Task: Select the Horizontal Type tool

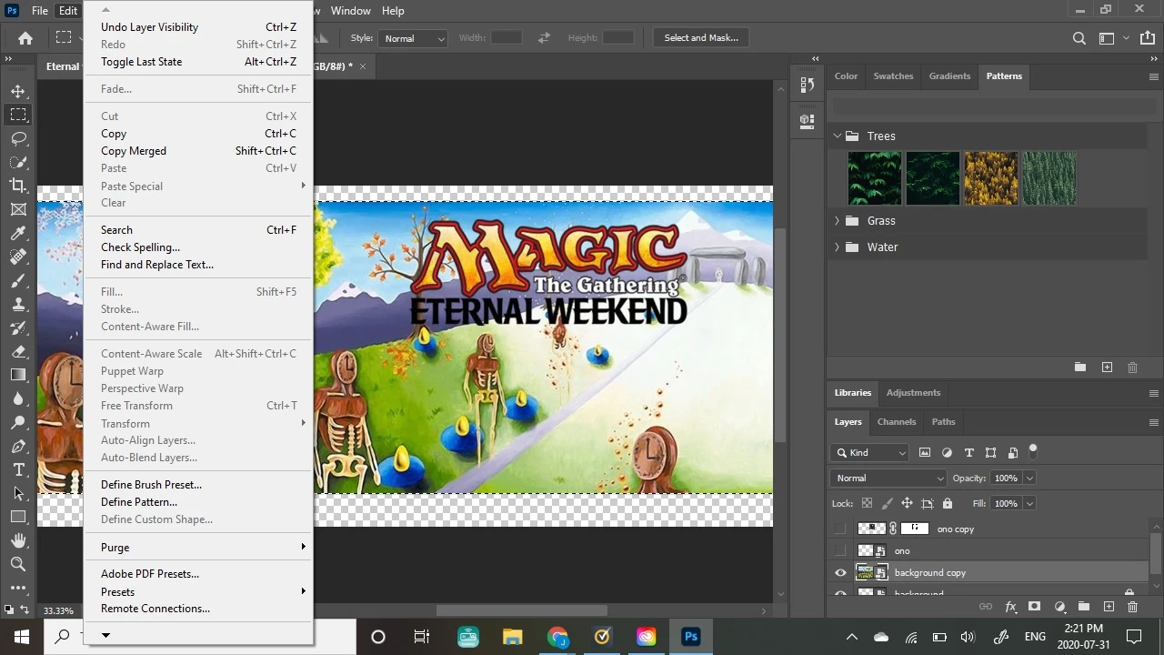Action: (18, 469)
